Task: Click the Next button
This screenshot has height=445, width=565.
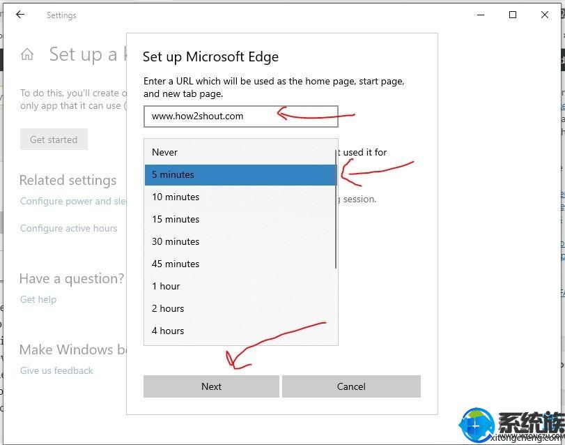Action: (211, 386)
